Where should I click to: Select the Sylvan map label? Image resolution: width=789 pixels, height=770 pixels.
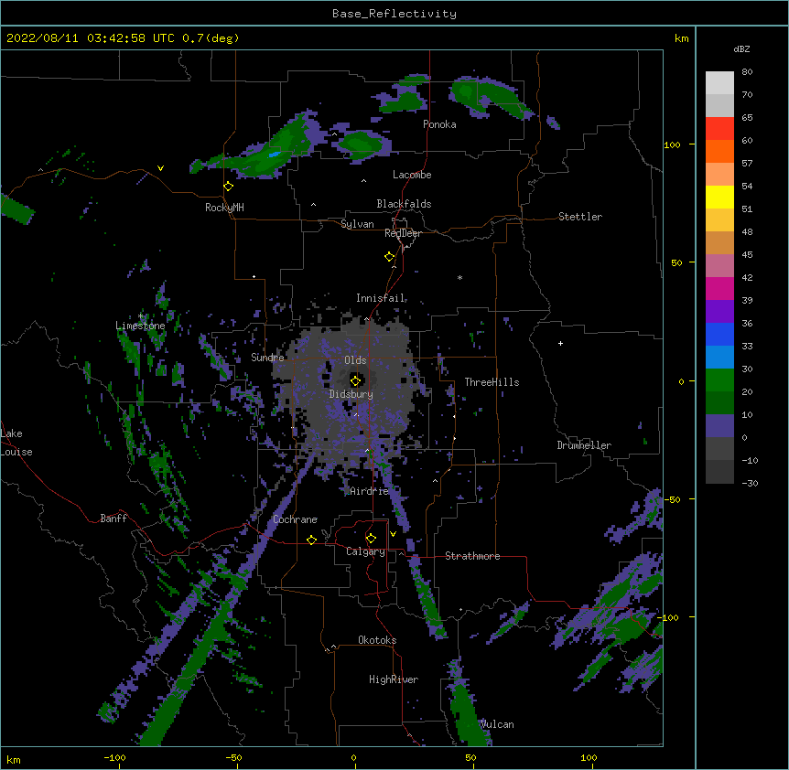click(x=357, y=224)
